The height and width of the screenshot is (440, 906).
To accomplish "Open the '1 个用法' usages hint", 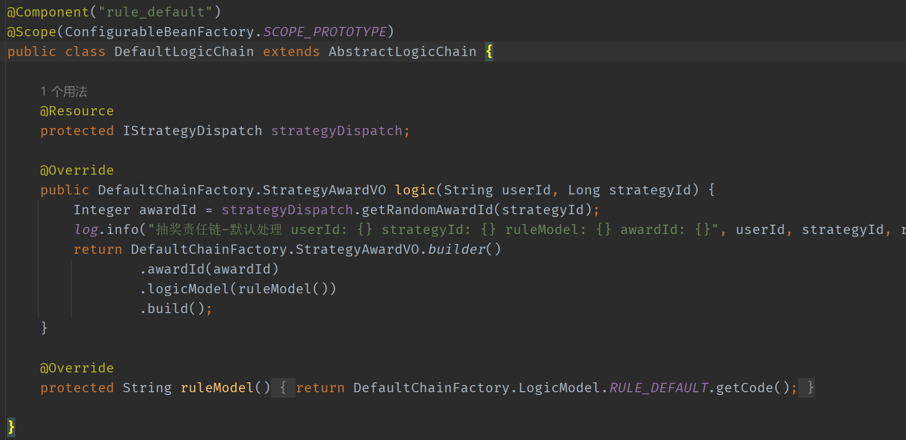I will [x=64, y=91].
